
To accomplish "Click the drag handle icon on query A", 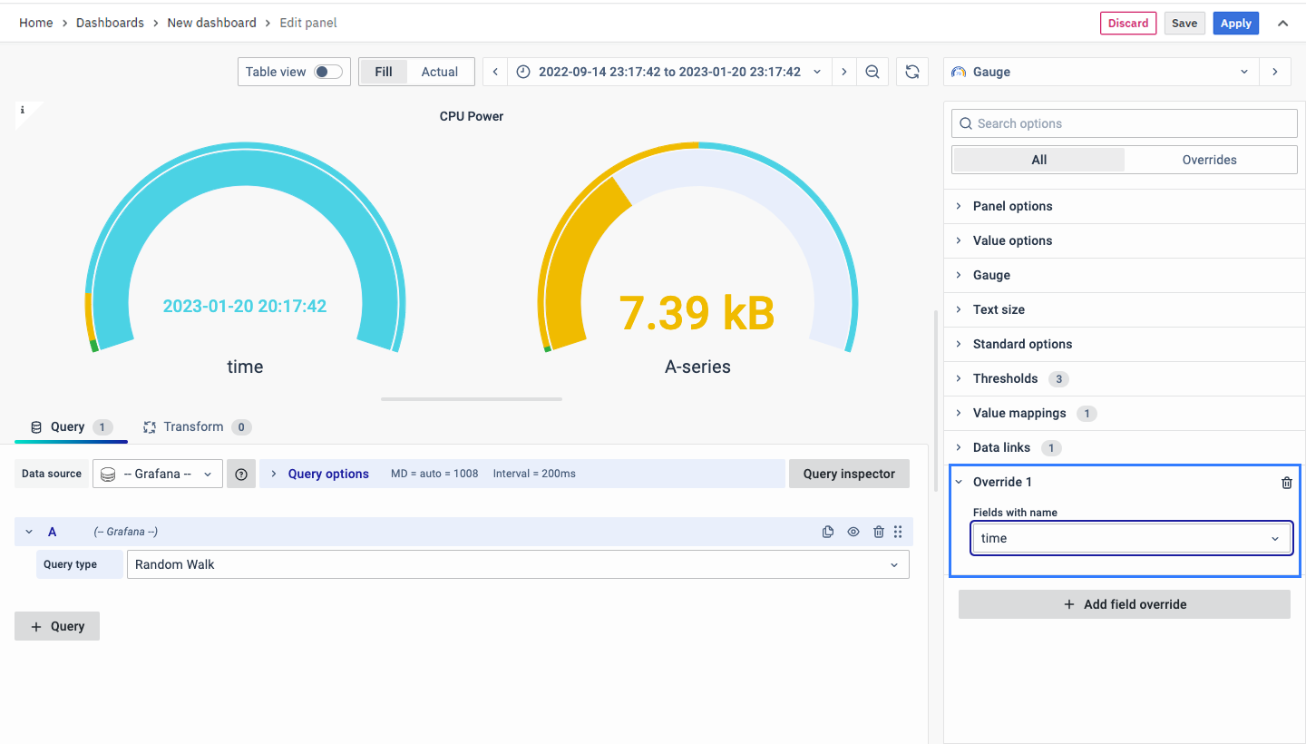I will [x=898, y=532].
